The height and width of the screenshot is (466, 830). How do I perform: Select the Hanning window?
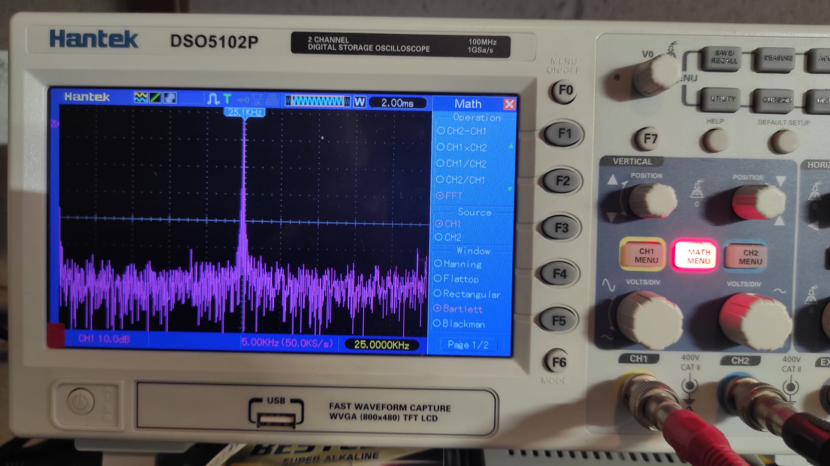pyautogui.click(x=458, y=264)
